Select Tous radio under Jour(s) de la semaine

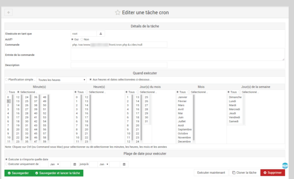[228, 92]
